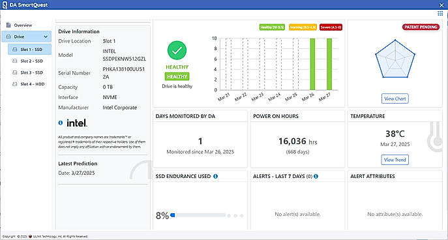Open the View Chart button
Viewport: 448px width, 240px height.
[x=395, y=98]
